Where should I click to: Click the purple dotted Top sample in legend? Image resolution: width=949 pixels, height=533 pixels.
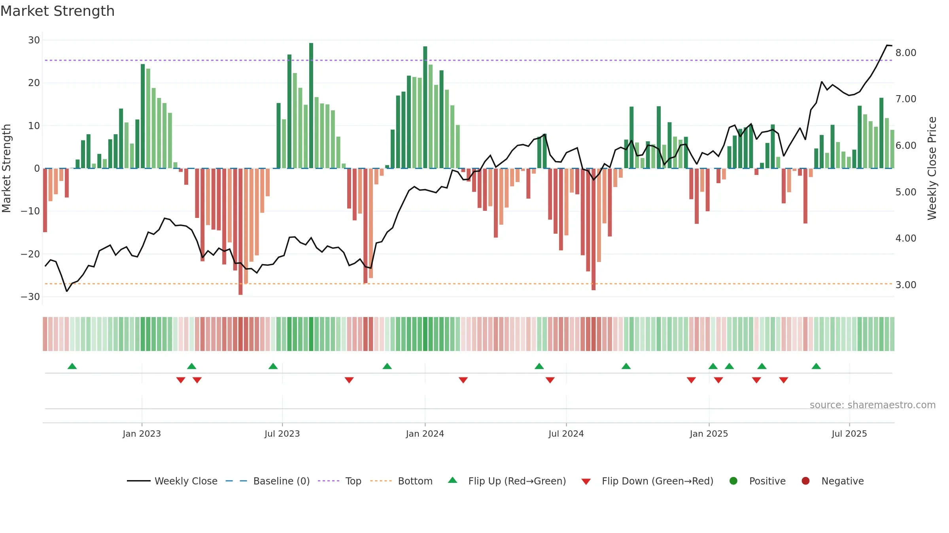point(329,481)
